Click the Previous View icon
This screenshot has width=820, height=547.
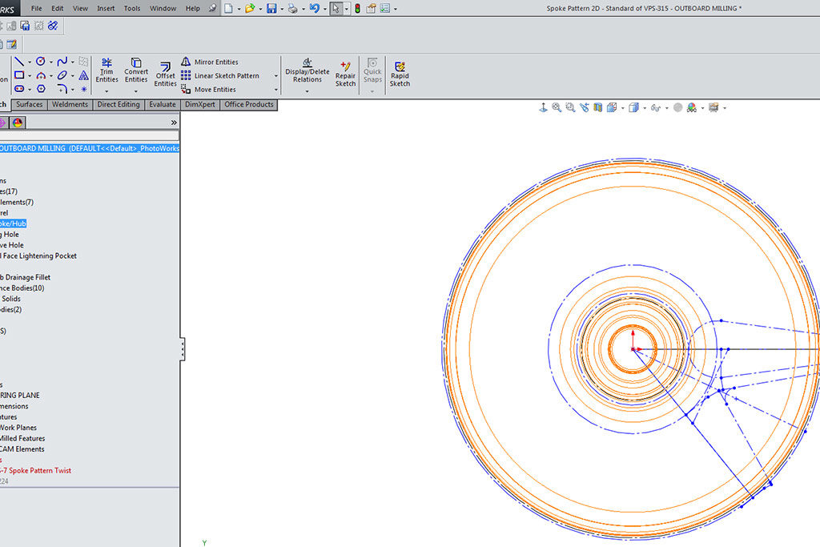pyautogui.click(x=584, y=107)
